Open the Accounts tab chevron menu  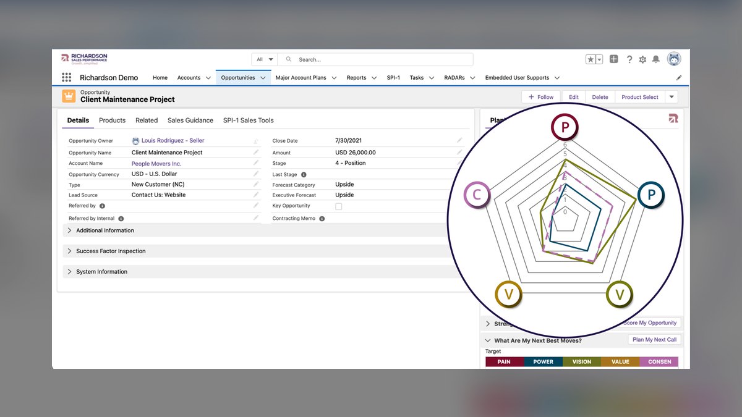(x=208, y=78)
